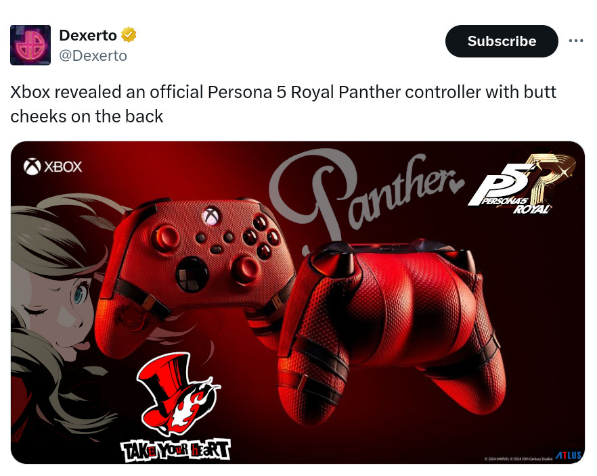Click the gold verified badge next to Dexerto

point(129,35)
